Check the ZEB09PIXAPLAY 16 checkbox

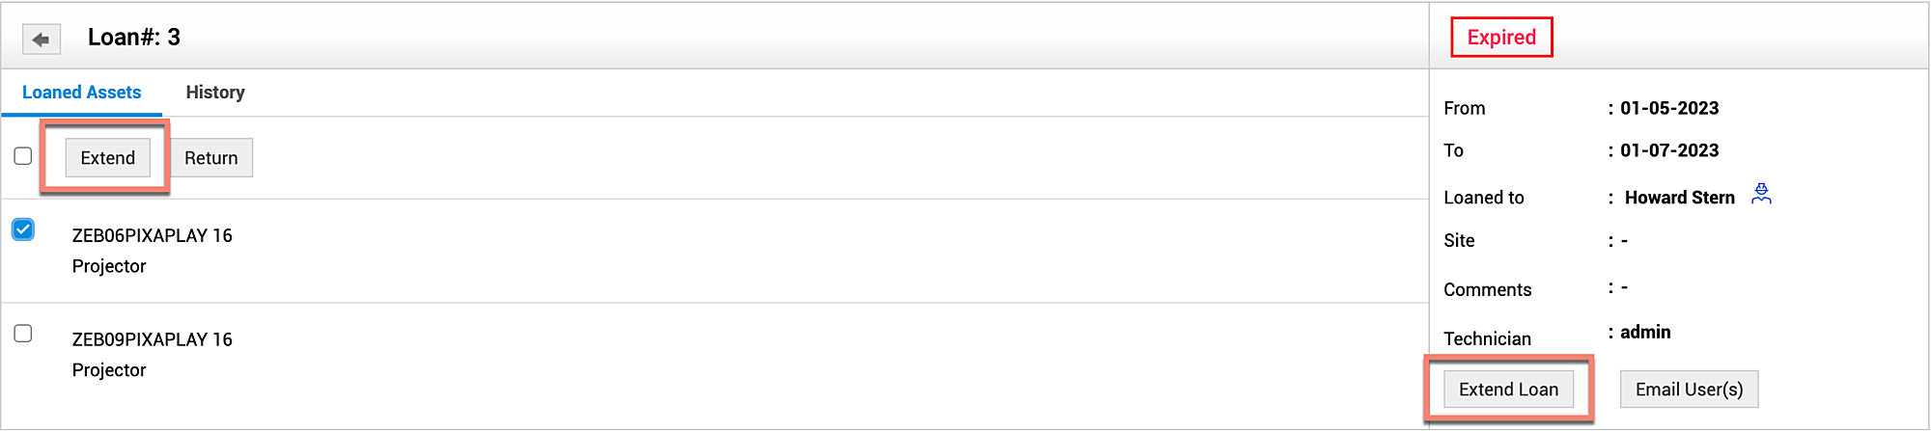pos(23,334)
